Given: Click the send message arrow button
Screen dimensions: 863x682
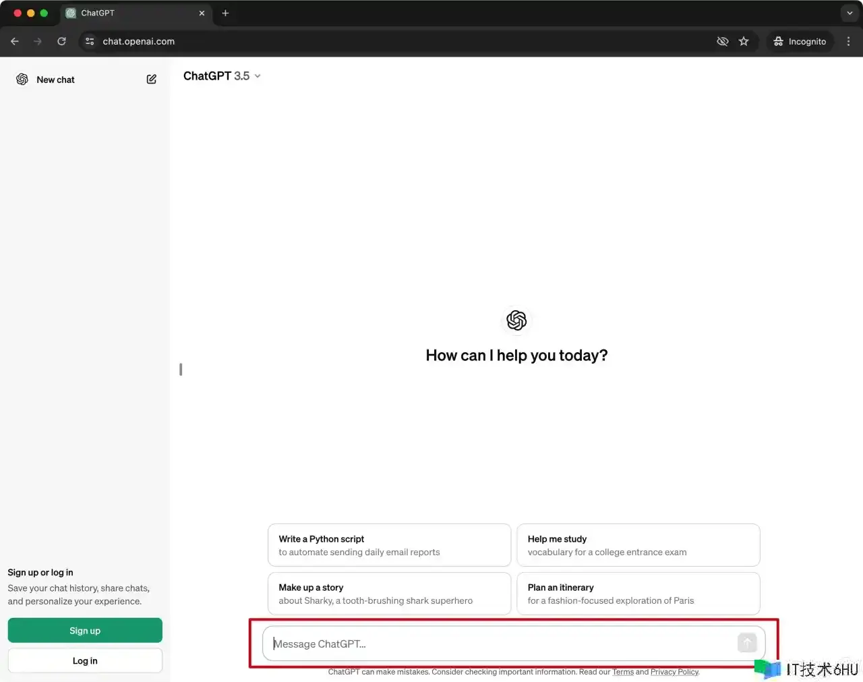Looking at the screenshot, I should coord(747,643).
